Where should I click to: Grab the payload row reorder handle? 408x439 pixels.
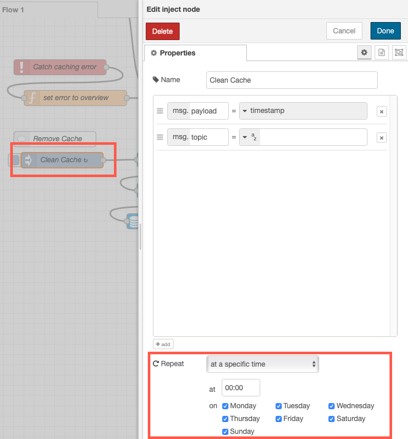coord(160,111)
